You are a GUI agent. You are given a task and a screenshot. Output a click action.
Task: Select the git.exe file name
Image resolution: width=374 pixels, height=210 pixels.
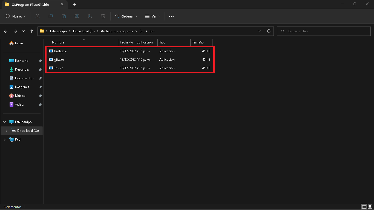click(59, 60)
